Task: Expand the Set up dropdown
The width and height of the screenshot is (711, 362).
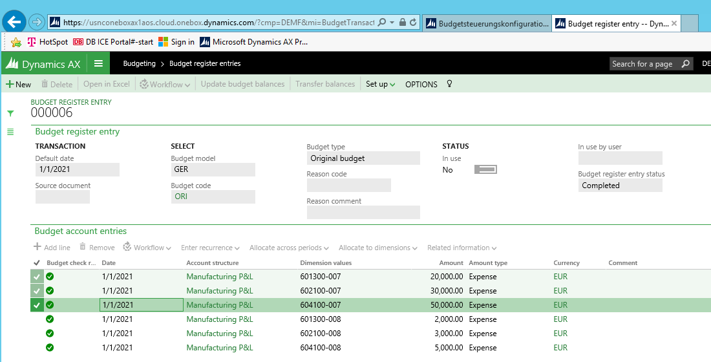Action: click(x=380, y=84)
